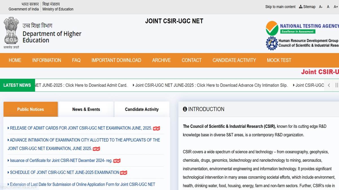Open the CANDIDATE ACTIVITY navigation menu

(x=234, y=60)
